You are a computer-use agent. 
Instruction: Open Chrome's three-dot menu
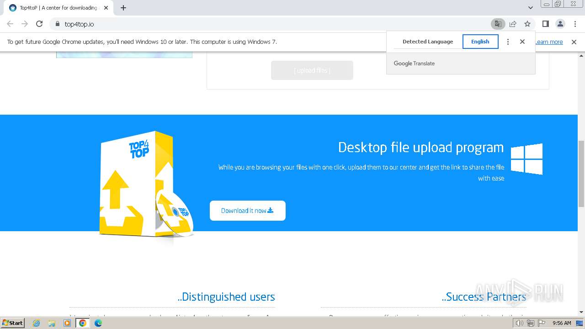(575, 24)
